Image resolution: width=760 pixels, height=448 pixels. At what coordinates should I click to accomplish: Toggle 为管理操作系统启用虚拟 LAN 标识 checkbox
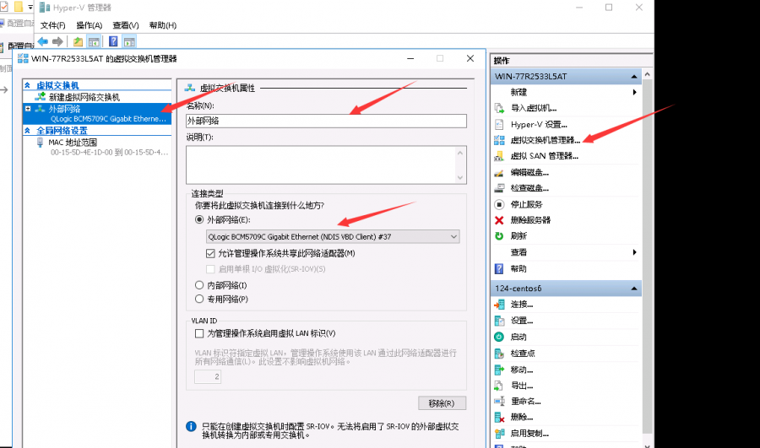(199, 333)
